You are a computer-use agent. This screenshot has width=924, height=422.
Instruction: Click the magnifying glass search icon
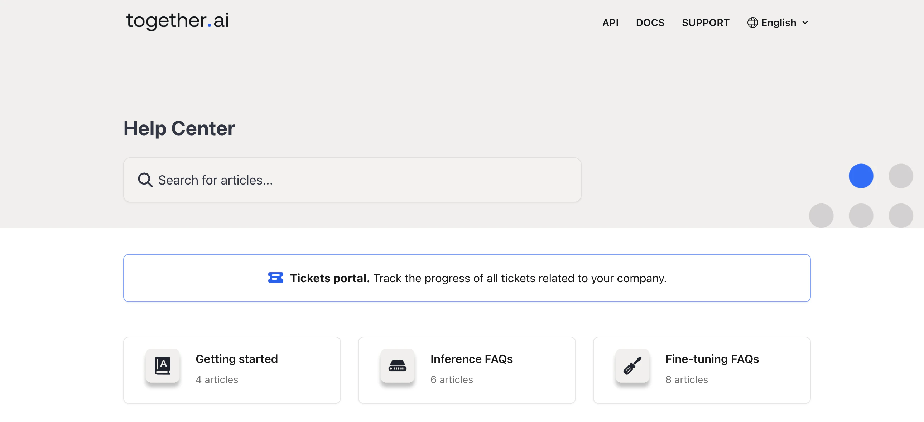145,180
